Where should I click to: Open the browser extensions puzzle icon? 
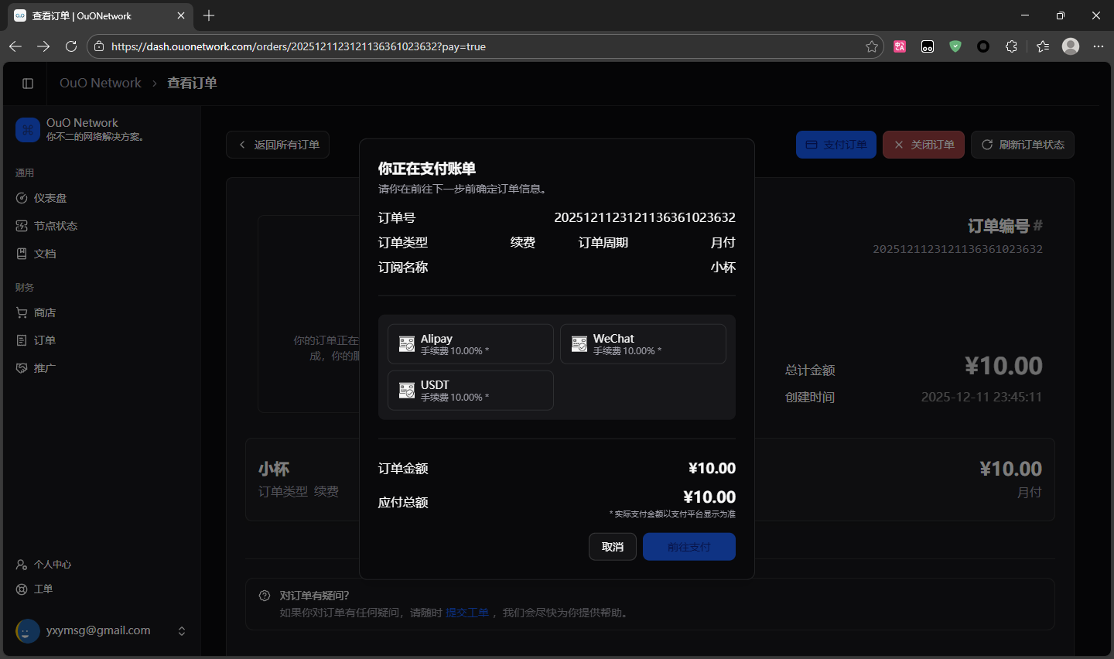1011,46
